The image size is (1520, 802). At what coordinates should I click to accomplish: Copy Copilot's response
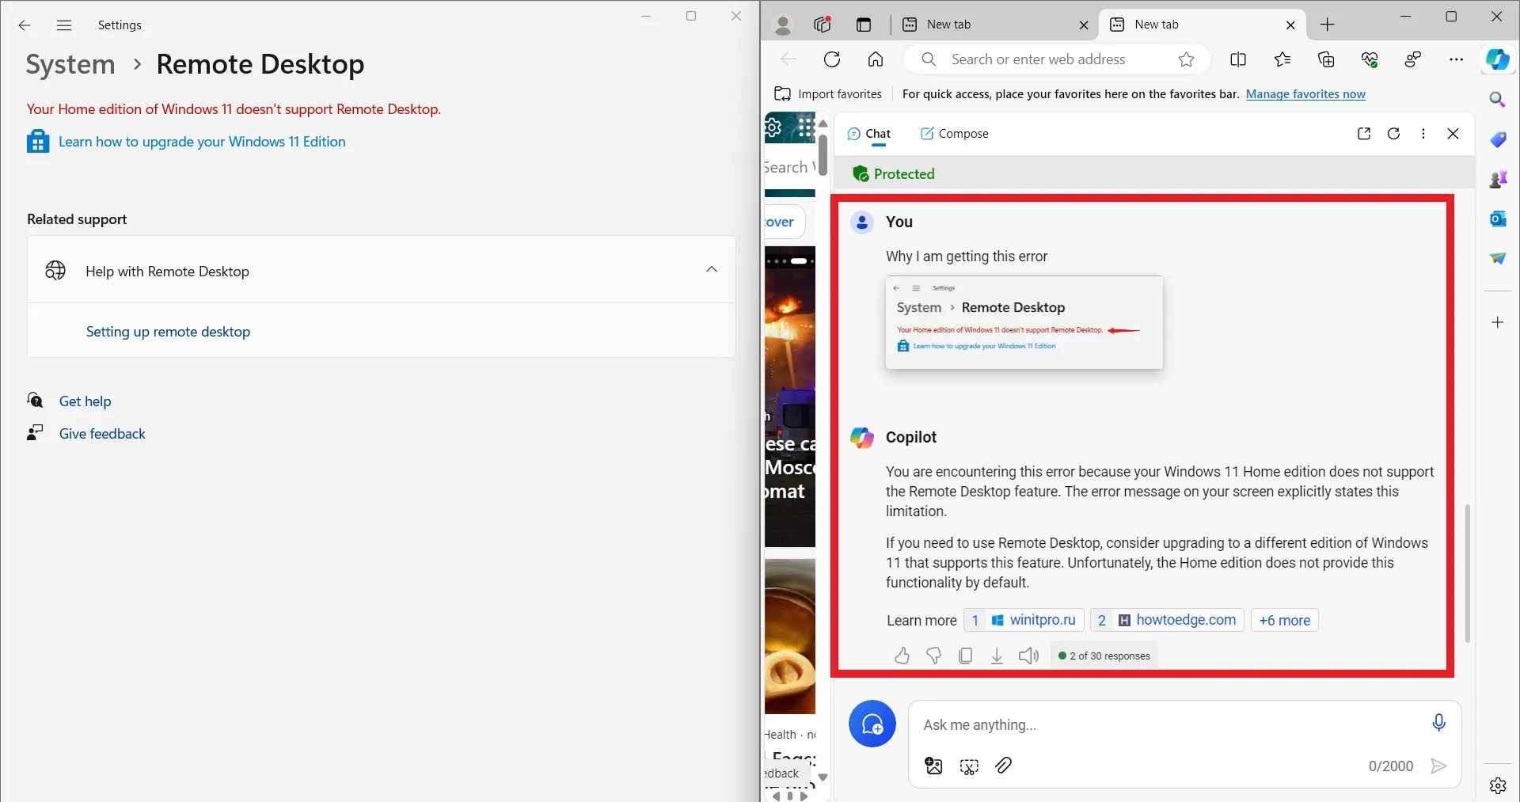[x=966, y=656]
